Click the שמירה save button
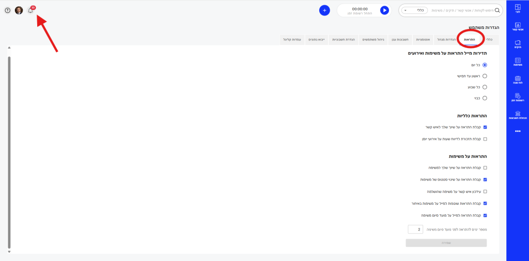Viewport: 529px width, 261px height. (x=446, y=242)
